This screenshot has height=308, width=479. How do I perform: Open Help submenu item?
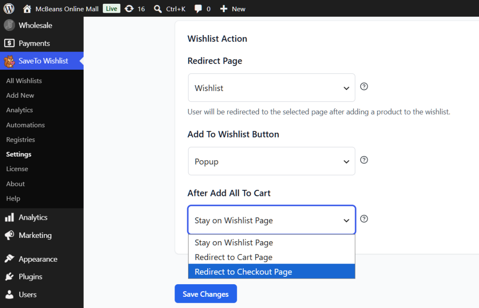tap(13, 199)
